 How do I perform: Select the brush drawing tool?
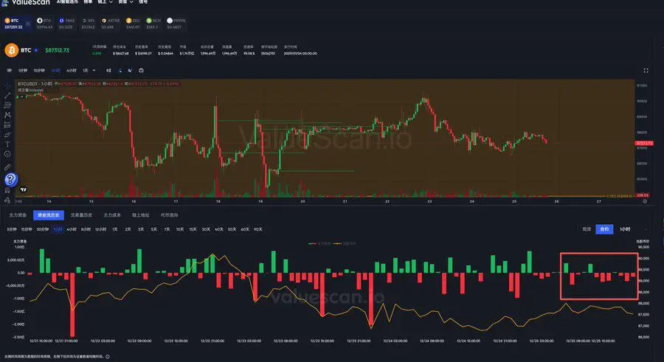7,135
